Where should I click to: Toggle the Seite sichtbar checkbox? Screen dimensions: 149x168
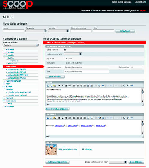(x=65, y=49)
